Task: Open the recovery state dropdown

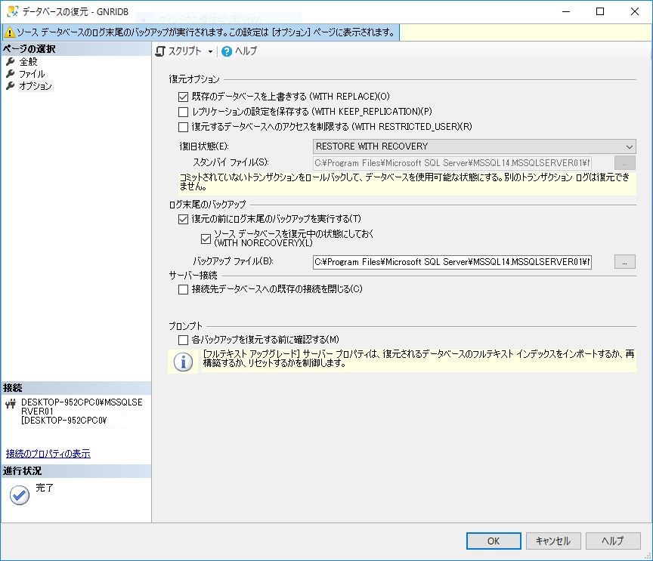Action: pos(474,146)
